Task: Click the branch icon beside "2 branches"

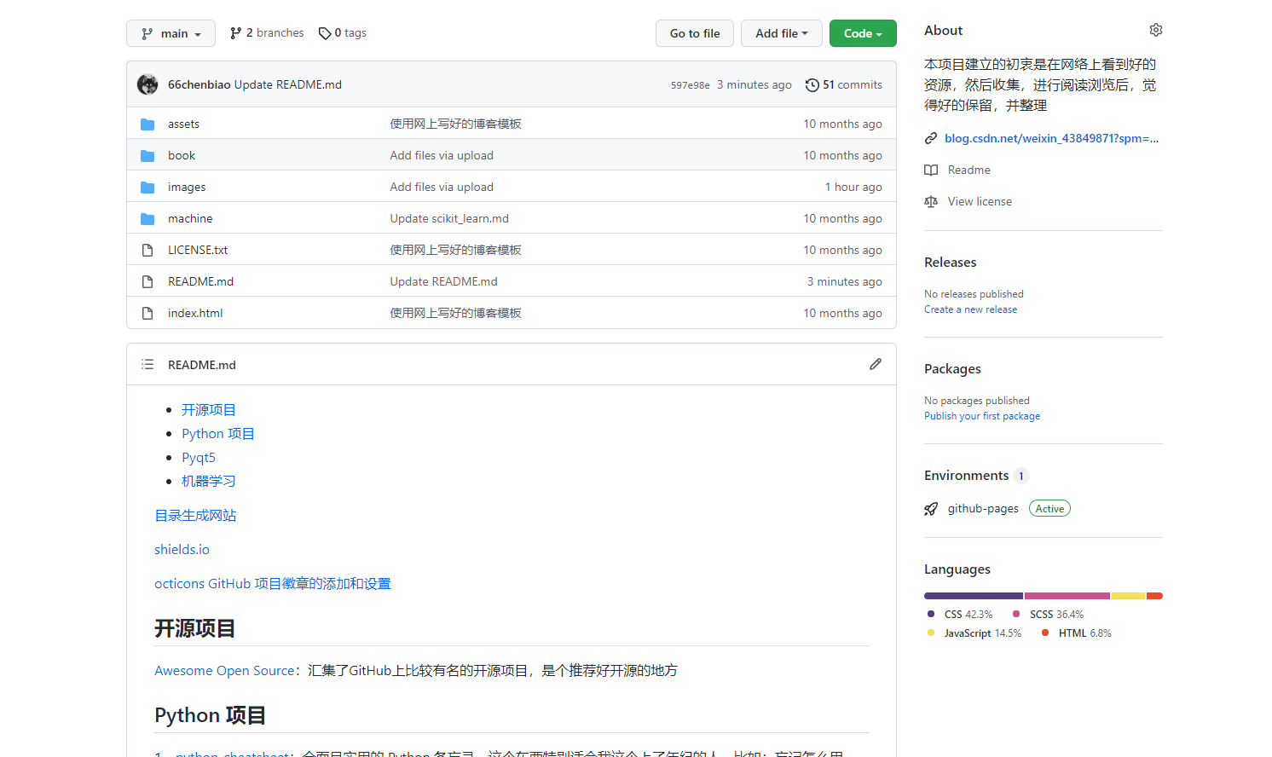Action: point(234,32)
